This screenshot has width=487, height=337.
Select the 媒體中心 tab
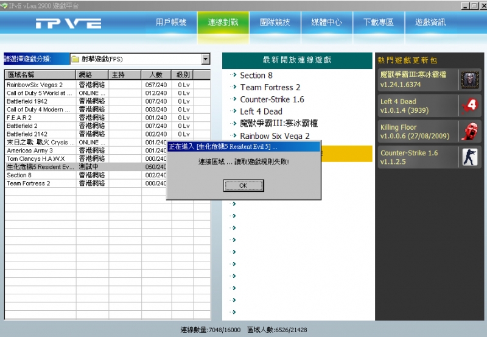click(326, 23)
